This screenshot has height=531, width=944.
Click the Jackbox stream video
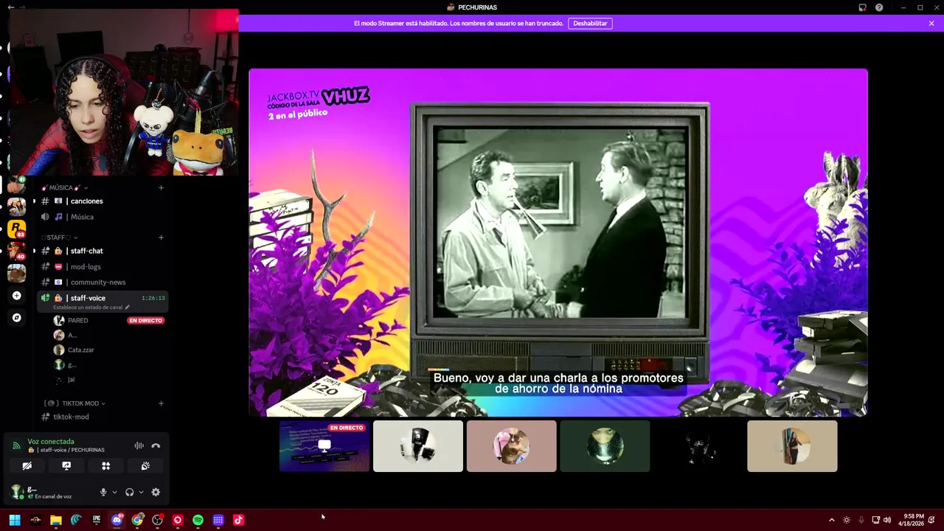tap(558, 243)
